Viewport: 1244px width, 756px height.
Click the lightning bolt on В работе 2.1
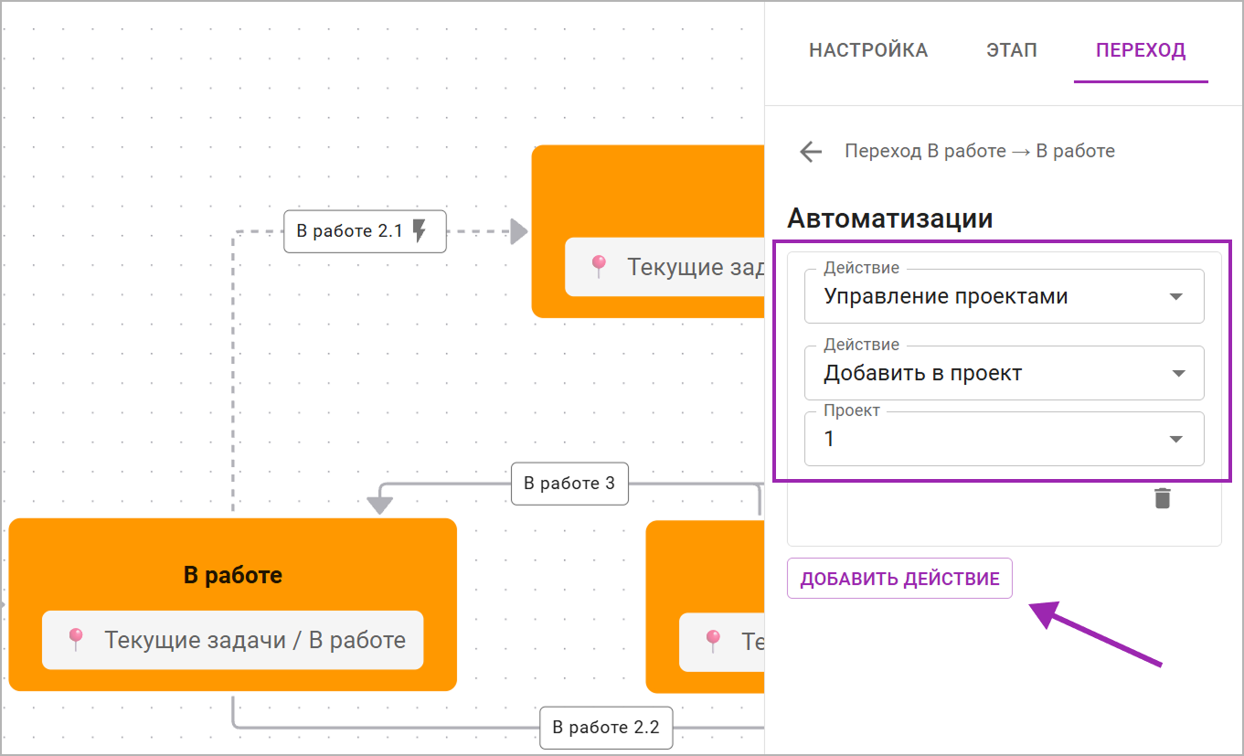pos(420,231)
